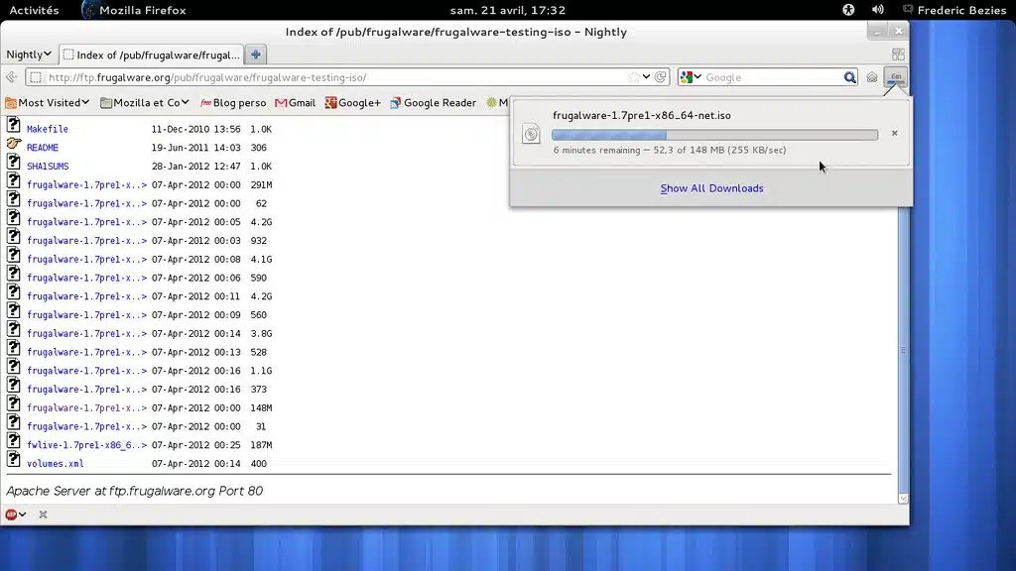This screenshot has height=571, width=1016.
Task: Open the accessibility menu icon
Action: pyautogui.click(x=848, y=10)
